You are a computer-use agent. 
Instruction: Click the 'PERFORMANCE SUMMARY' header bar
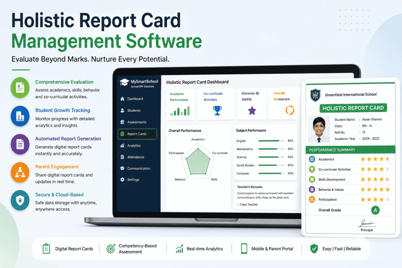(x=351, y=149)
